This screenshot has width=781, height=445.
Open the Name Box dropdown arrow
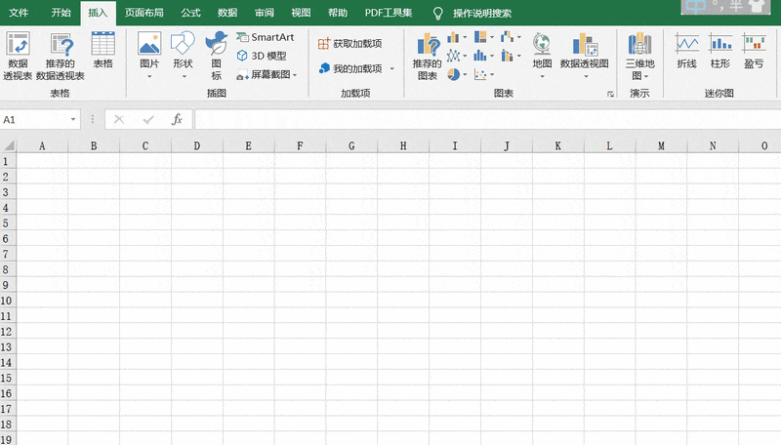click(x=73, y=119)
